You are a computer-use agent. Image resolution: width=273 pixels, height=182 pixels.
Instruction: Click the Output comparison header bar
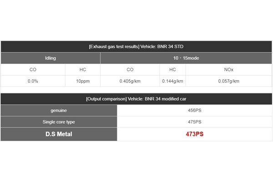pyautogui.click(x=136, y=99)
